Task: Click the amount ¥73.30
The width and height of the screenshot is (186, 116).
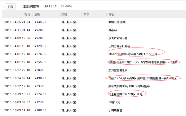Action: tap(39, 86)
